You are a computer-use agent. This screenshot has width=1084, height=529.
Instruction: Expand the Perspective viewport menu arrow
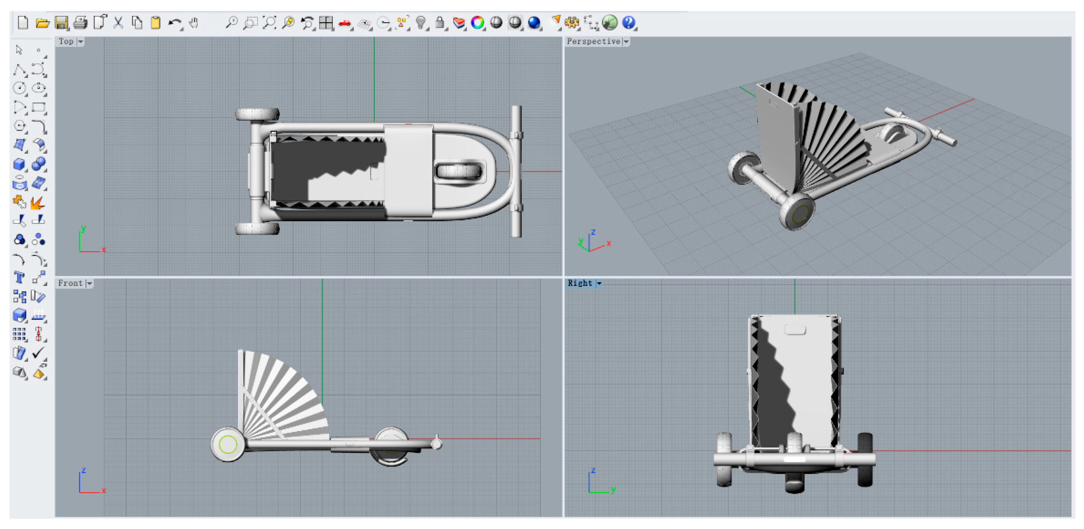[626, 42]
